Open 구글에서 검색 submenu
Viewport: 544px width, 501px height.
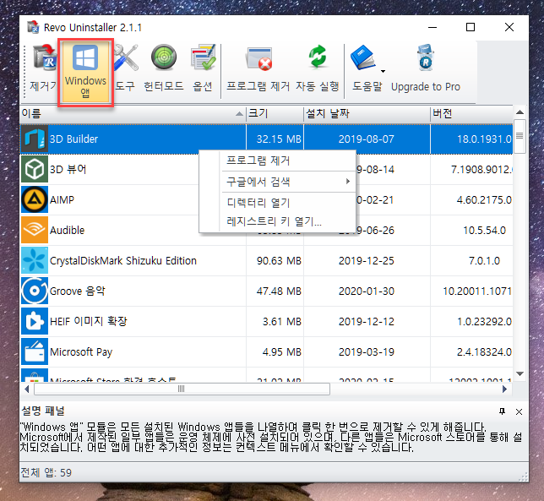tap(278, 182)
